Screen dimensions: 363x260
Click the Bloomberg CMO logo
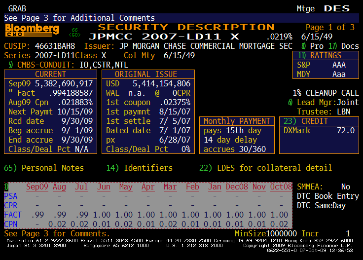point(32,30)
